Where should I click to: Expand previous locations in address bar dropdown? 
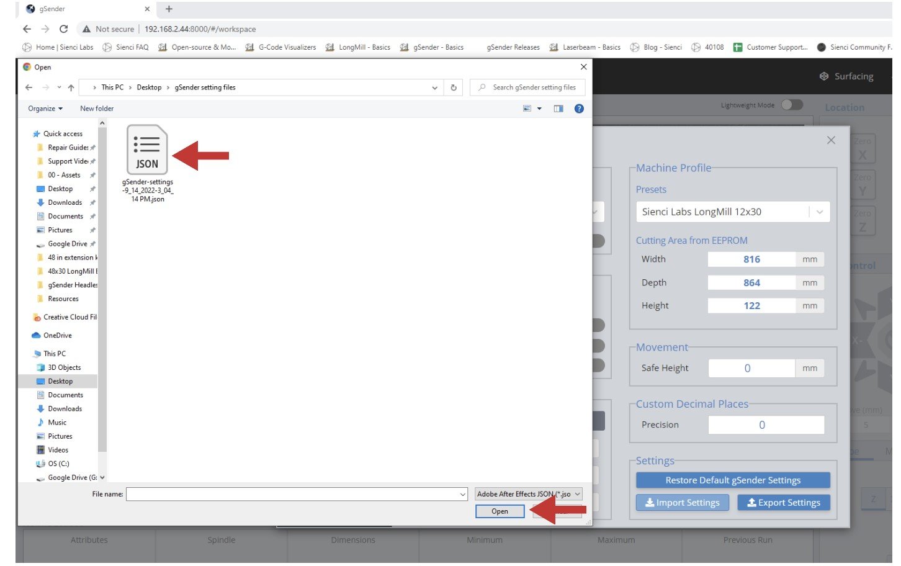coord(434,88)
